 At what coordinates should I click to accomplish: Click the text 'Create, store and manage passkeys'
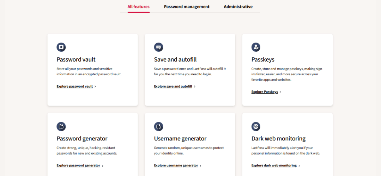click(277, 69)
